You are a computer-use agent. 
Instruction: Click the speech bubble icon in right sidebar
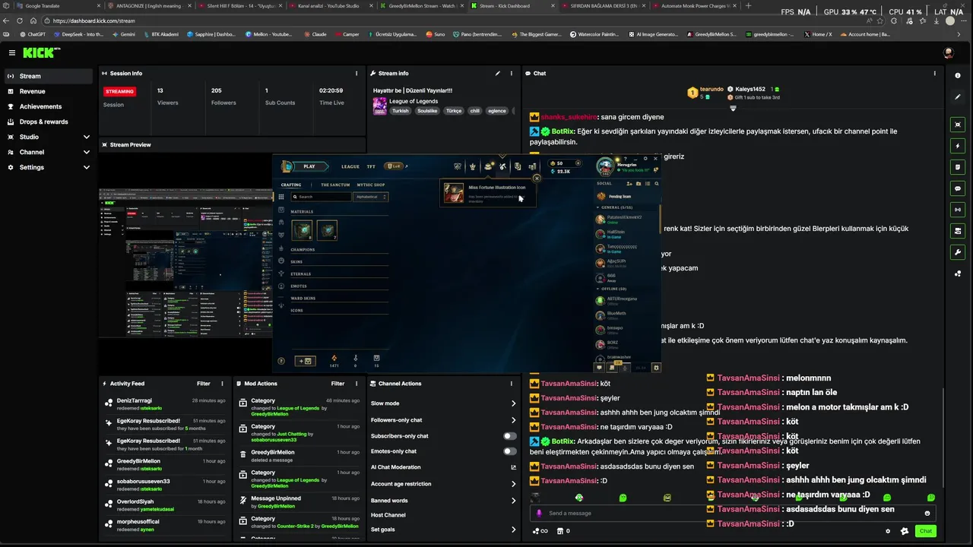pyautogui.click(x=958, y=188)
